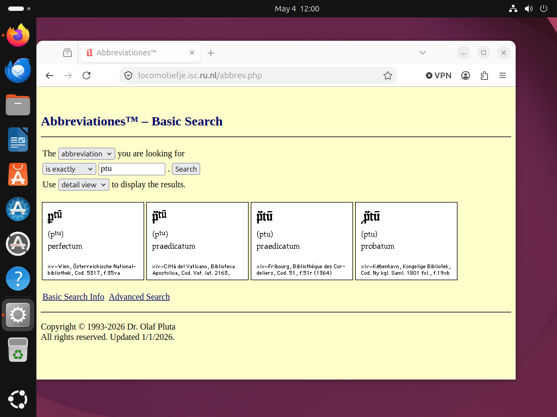Open the Firefox account icon
557x417 pixels.
point(466,75)
